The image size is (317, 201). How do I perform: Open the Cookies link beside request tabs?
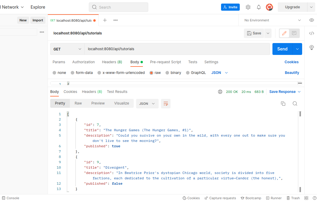(x=291, y=62)
